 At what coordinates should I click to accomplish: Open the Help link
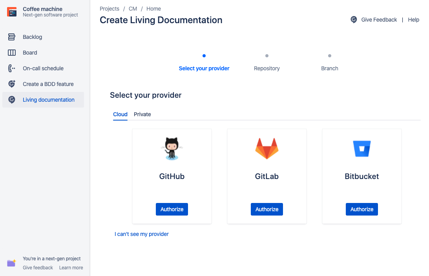pyautogui.click(x=413, y=20)
